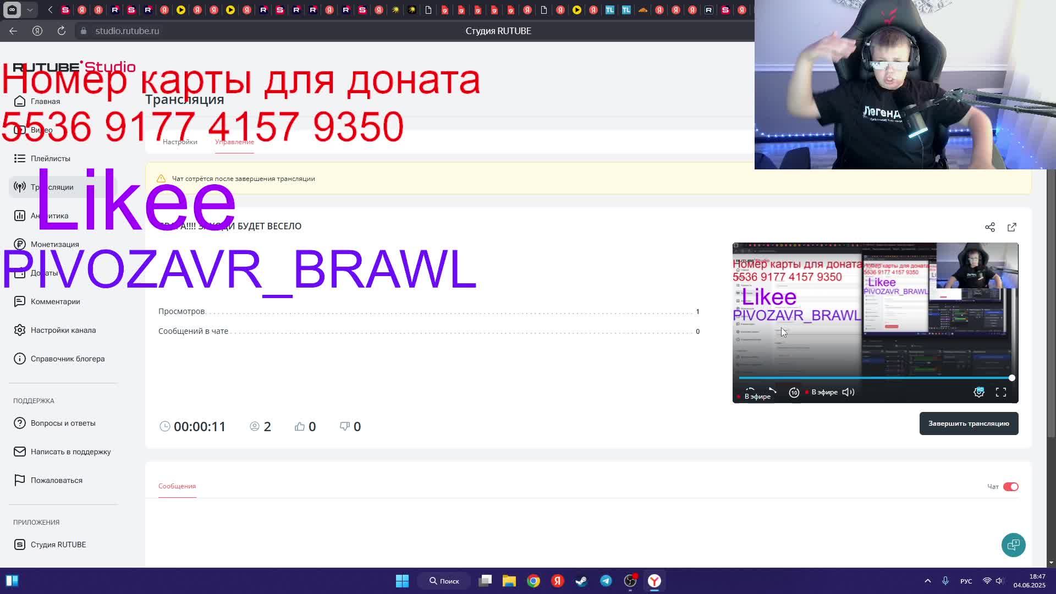
Task: Open the HD quality settings gear
Action: pos(979,392)
